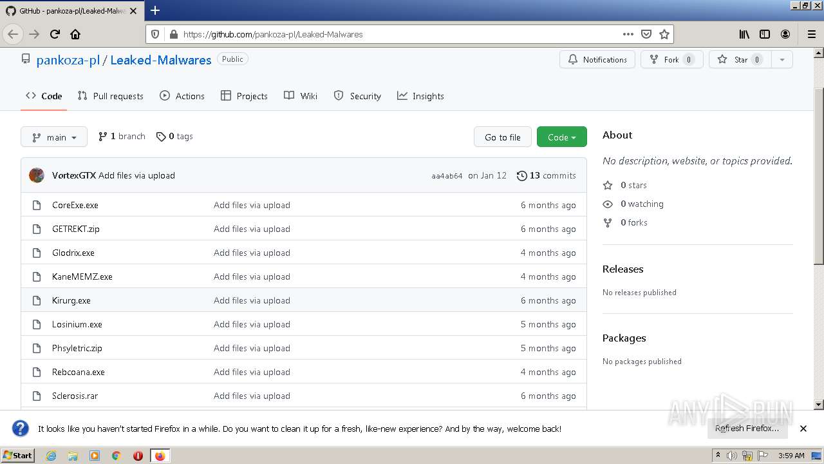Screen dimensions: 824x464
Task: Open a new tab with the plus icon
Action: tap(155, 10)
